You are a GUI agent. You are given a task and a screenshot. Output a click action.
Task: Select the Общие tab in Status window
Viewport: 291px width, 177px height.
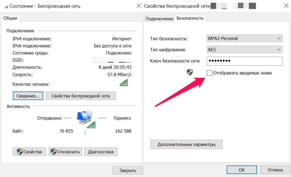click(x=10, y=18)
